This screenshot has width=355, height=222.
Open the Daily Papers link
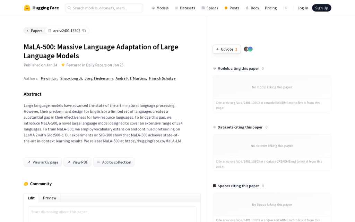pyautogui.click(x=96, y=65)
